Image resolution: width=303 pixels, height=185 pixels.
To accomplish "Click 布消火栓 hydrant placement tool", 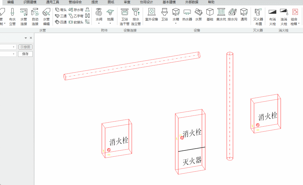I will [273, 17].
